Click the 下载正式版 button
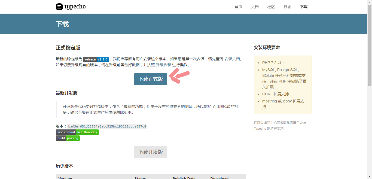 151,79
